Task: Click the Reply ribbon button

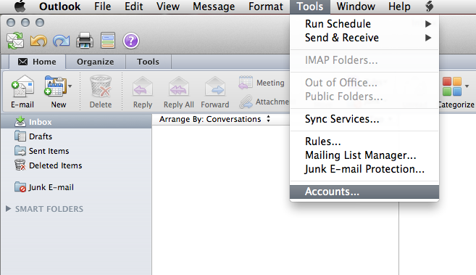Action: coord(143,92)
